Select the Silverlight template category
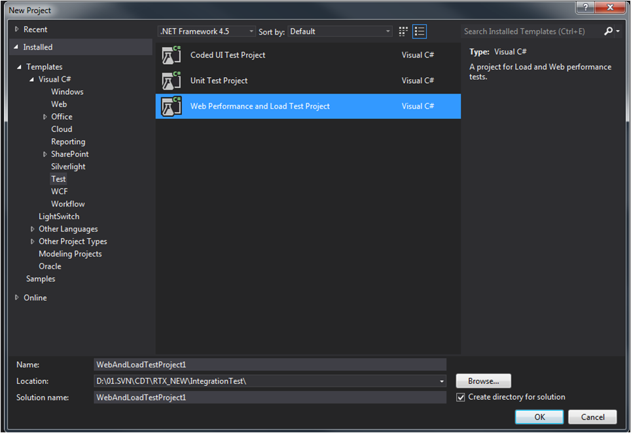The height and width of the screenshot is (433, 631). tap(69, 167)
